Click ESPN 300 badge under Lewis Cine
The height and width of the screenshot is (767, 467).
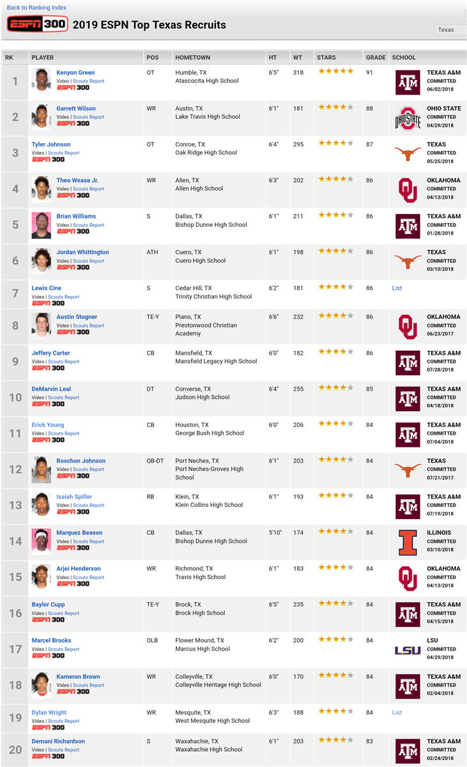(x=48, y=304)
